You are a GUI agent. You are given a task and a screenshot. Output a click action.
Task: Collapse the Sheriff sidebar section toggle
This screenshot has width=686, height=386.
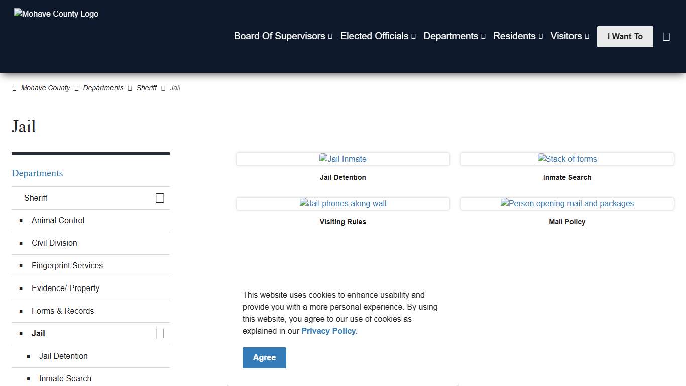[160, 198]
